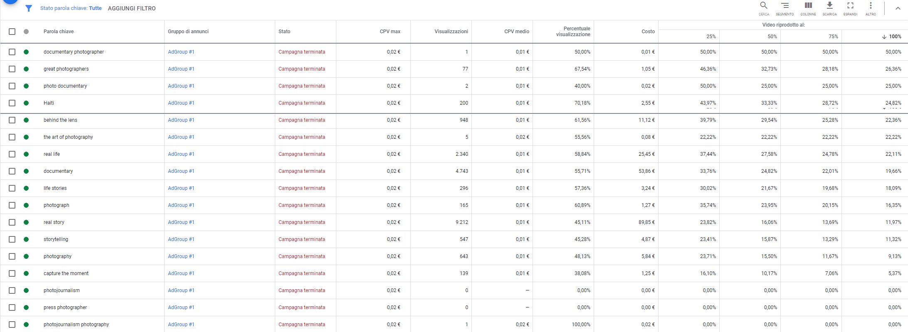Click the Stato parola chiave: Tutte filter
Image resolution: width=908 pixels, height=332 pixels.
[x=71, y=8]
